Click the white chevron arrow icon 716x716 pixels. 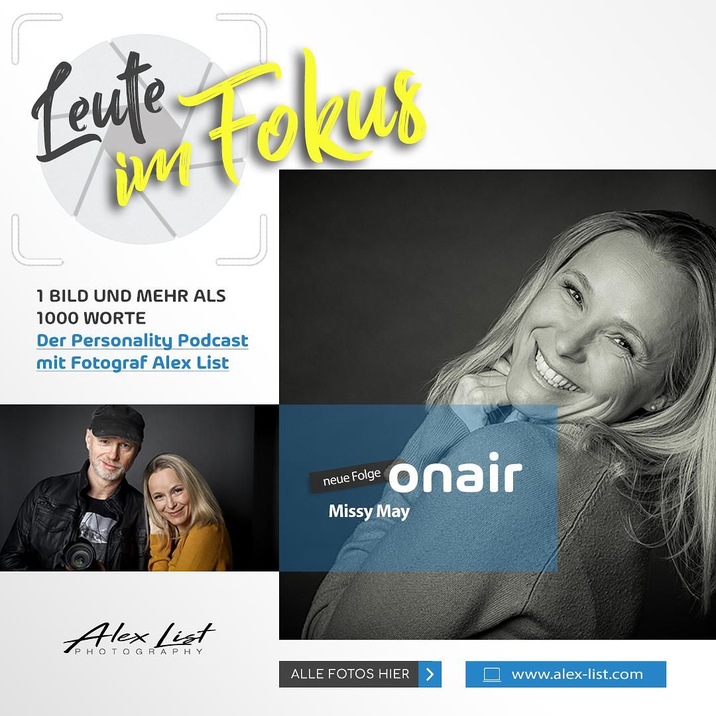coord(430,674)
